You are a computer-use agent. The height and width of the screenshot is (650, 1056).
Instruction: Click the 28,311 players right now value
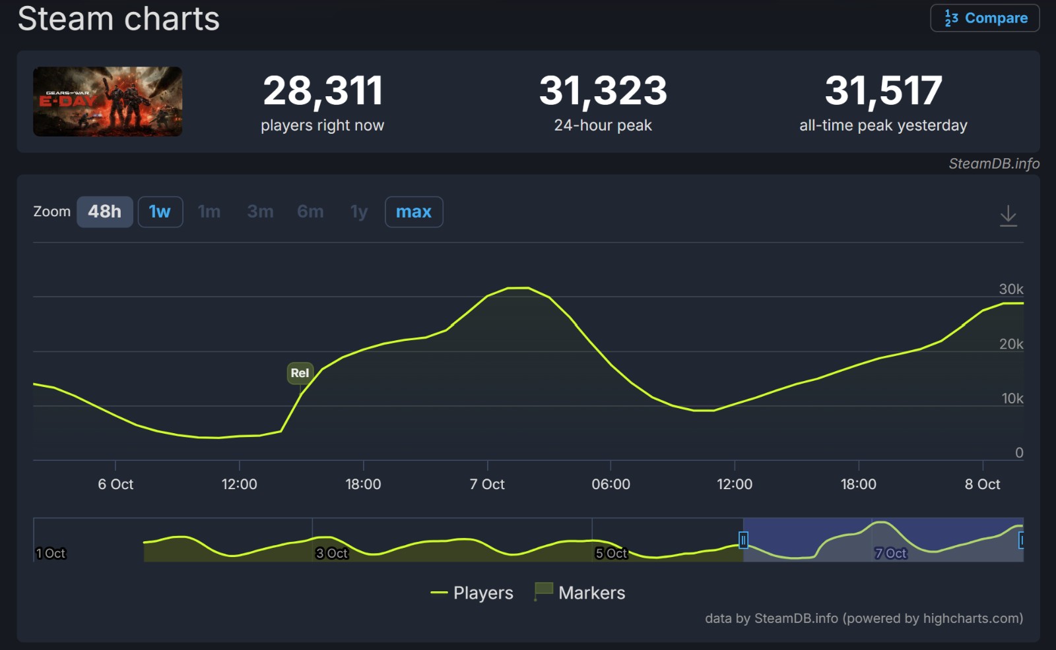pos(323,90)
